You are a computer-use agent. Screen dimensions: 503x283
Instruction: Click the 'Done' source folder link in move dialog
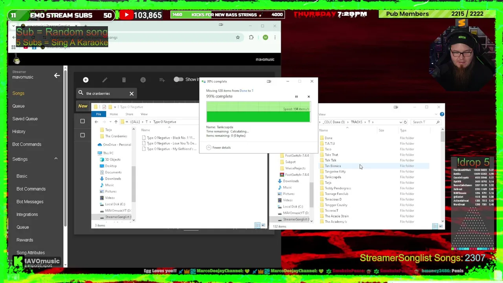pyautogui.click(x=243, y=91)
